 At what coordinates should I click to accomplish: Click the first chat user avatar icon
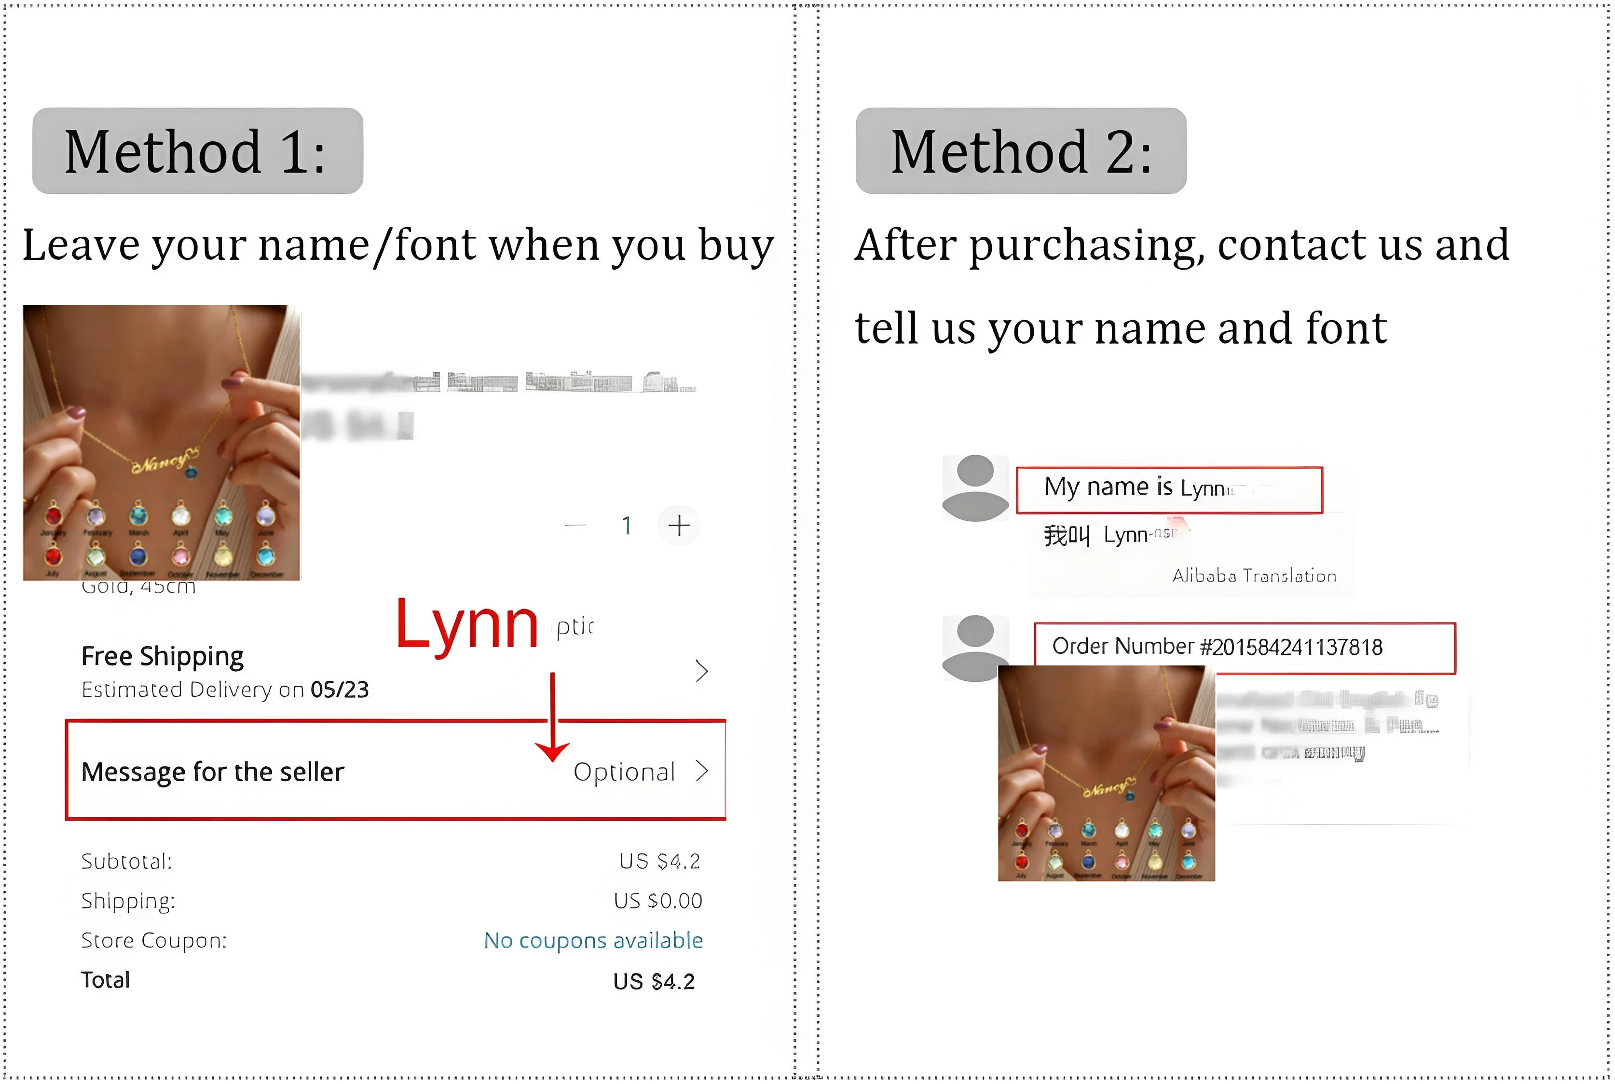pos(975,488)
